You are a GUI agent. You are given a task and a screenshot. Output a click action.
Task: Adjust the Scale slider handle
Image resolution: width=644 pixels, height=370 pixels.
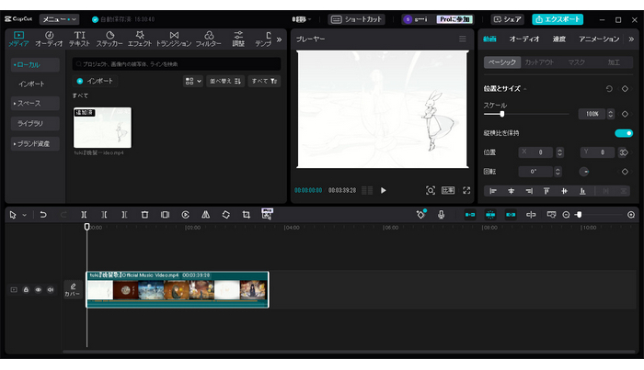point(502,114)
